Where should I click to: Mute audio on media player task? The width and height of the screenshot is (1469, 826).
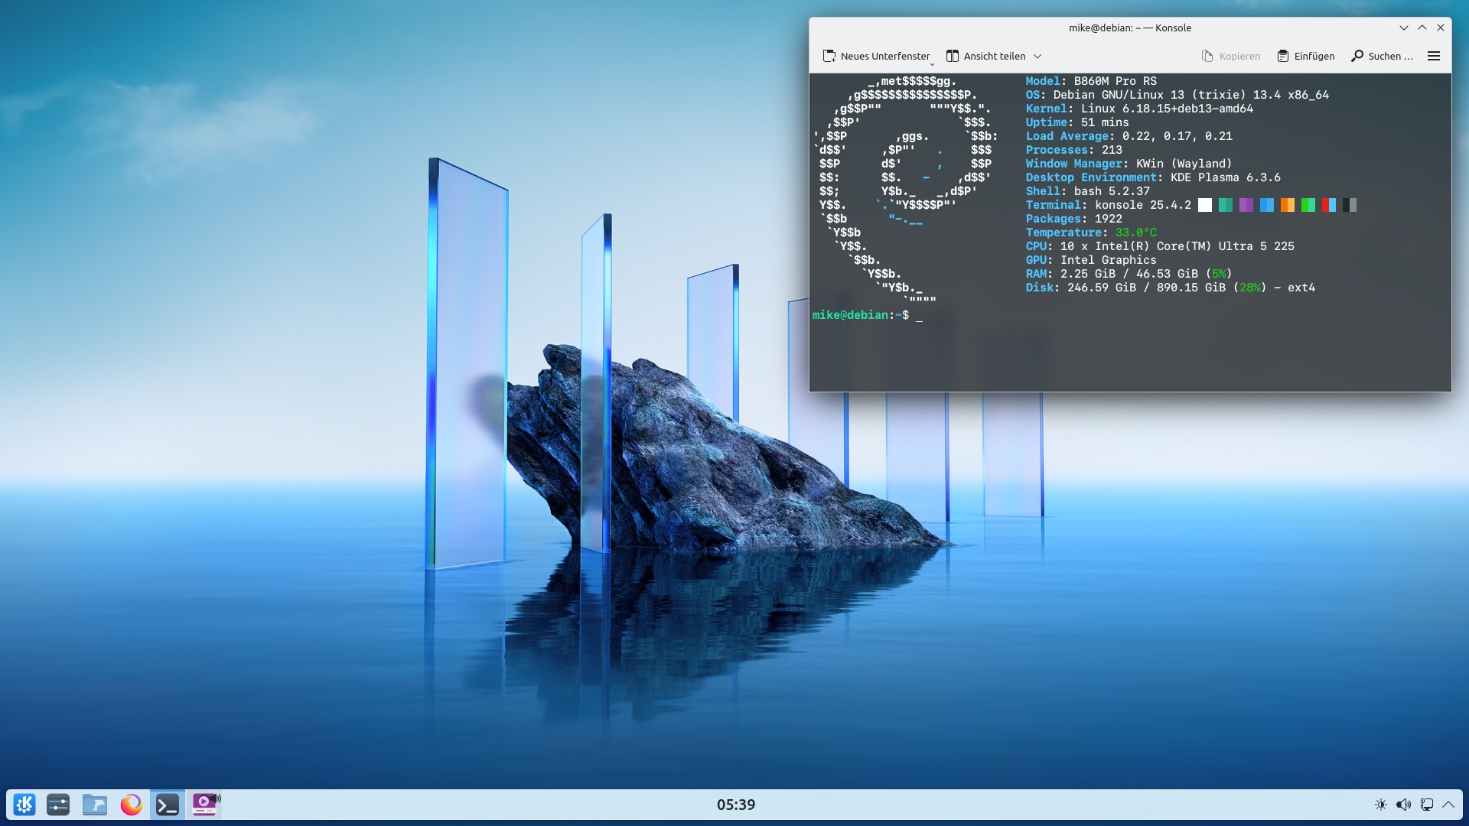[217, 798]
